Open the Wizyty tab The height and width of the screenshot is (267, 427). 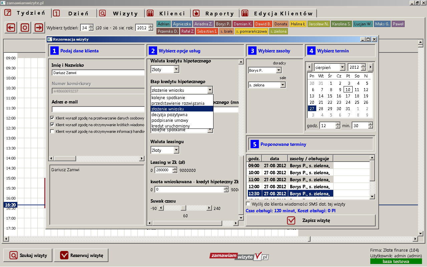(121, 13)
